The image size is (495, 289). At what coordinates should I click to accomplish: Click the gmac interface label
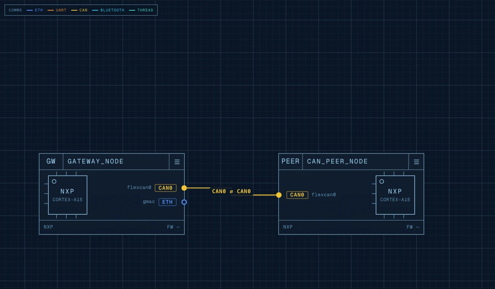149,202
